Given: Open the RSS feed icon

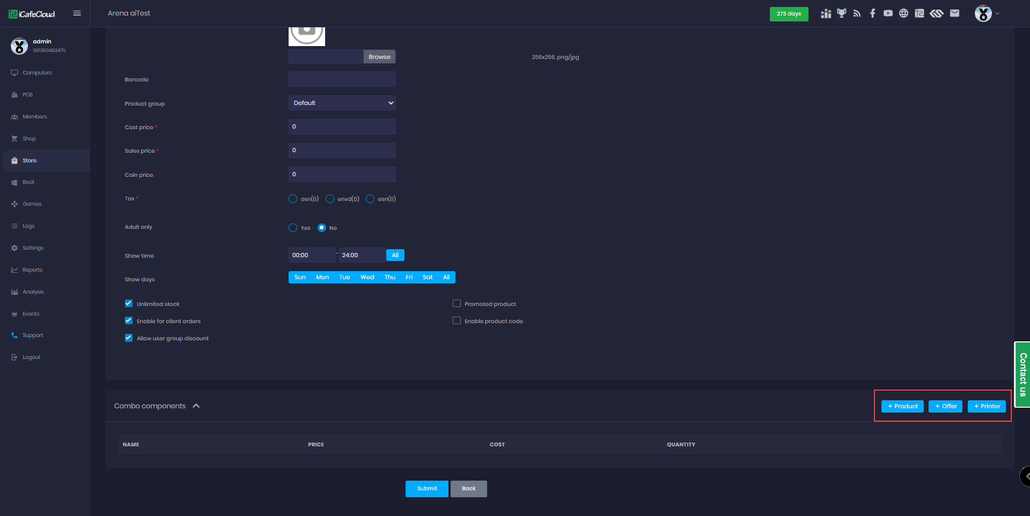Looking at the screenshot, I should point(857,13).
